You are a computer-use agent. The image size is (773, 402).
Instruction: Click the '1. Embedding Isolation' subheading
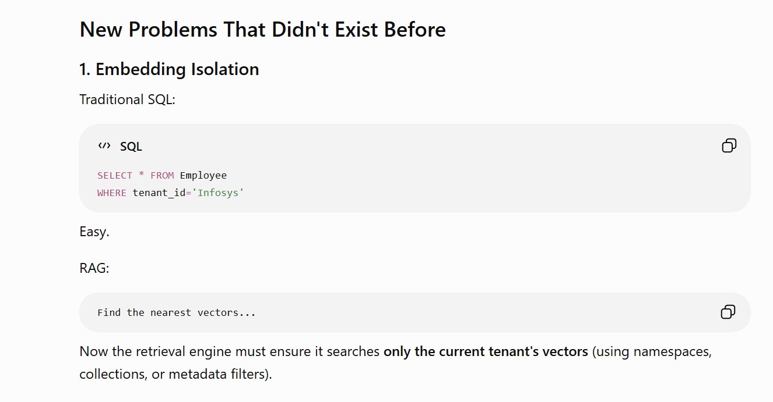[x=169, y=69]
